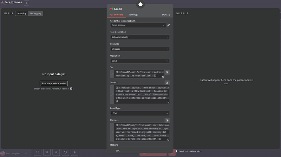Expand the Tool Description dropdown
Viewport: 281px width, 157px height.
[x=140, y=37]
